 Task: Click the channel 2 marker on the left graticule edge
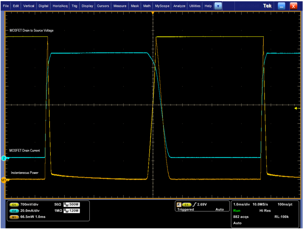(3, 158)
